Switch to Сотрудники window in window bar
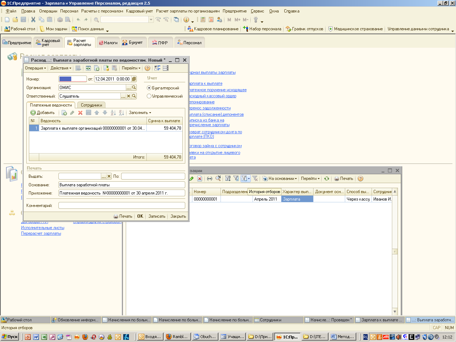The image size is (456, 342). (x=278, y=320)
